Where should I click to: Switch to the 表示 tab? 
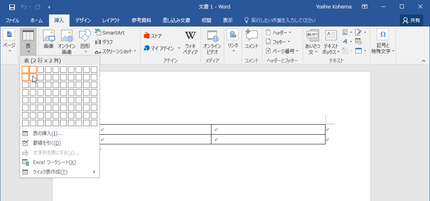[227, 20]
